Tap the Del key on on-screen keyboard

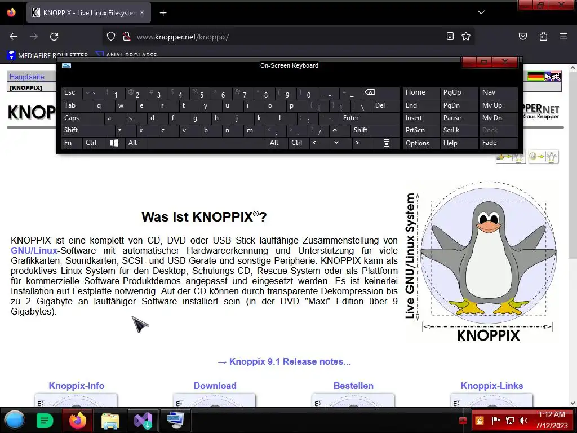385,106
